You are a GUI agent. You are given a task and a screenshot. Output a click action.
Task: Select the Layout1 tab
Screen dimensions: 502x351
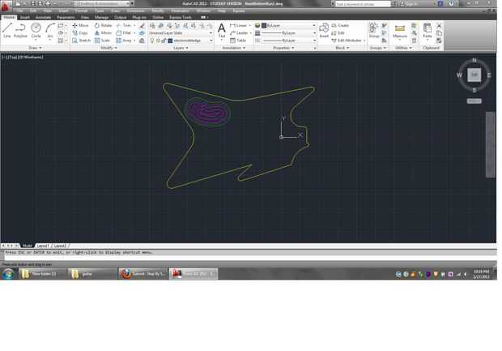pos(43,246)
